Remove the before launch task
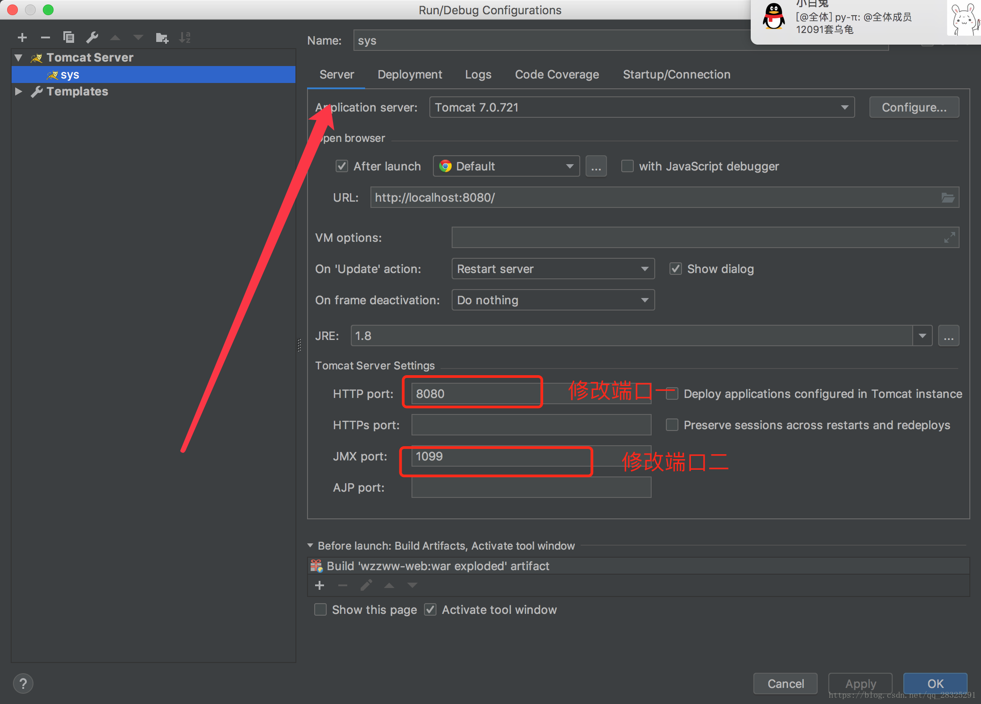This screenshot has height=704, width=981. pos(343,585)
